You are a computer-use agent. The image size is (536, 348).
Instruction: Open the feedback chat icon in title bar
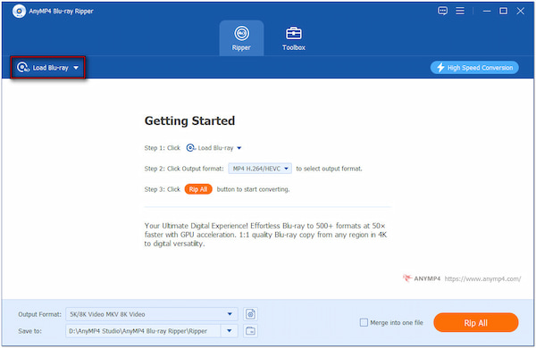(x=442, y=11)
